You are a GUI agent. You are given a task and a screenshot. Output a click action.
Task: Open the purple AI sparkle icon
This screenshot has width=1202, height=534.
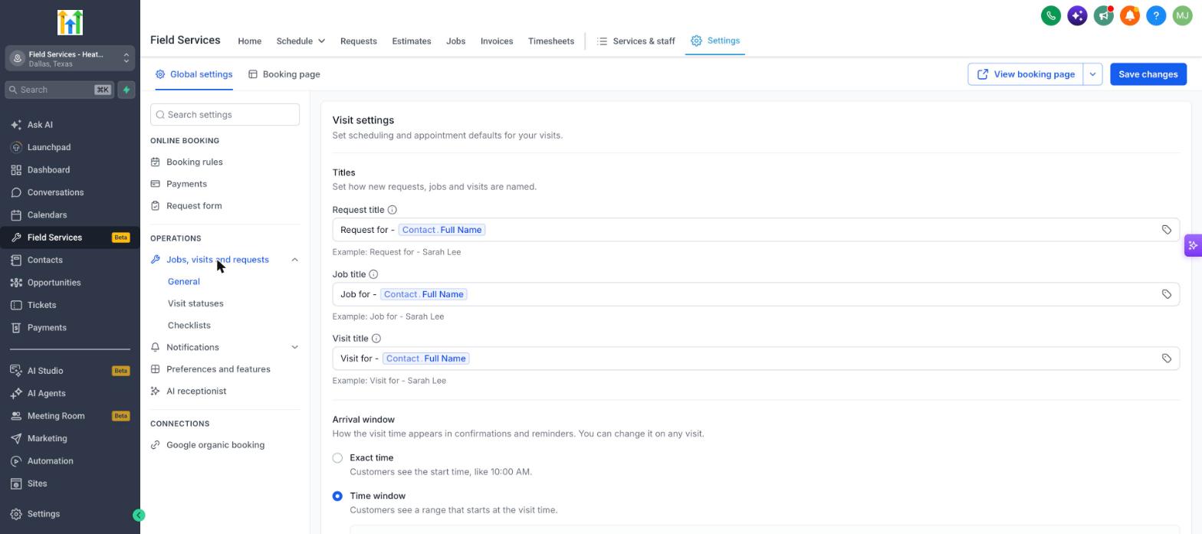coord(1077,15)
